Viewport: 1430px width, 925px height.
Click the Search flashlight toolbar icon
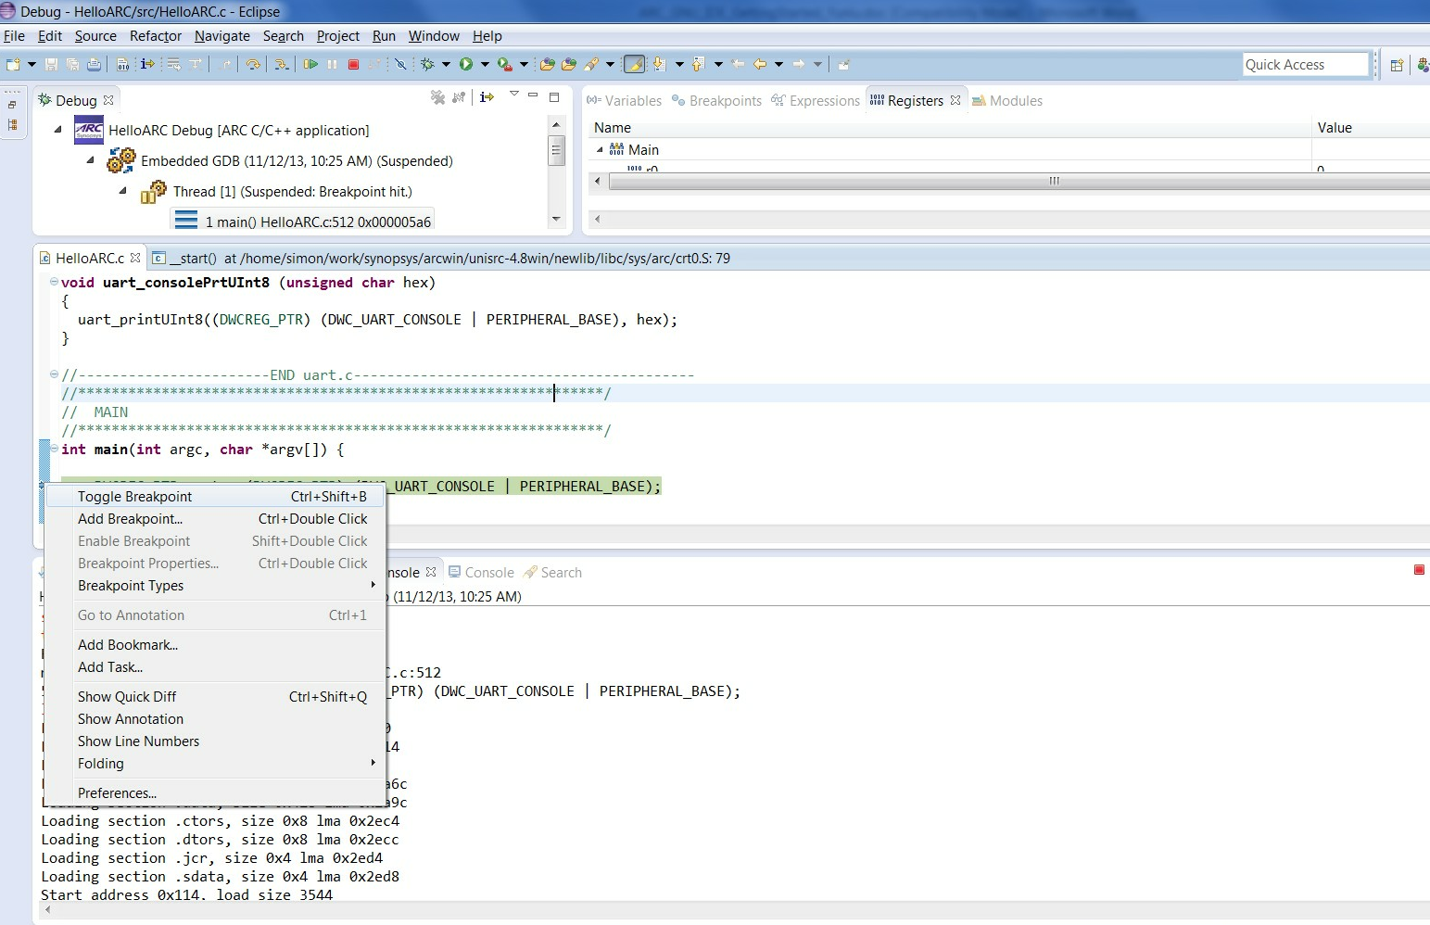[x=590, y=64]
